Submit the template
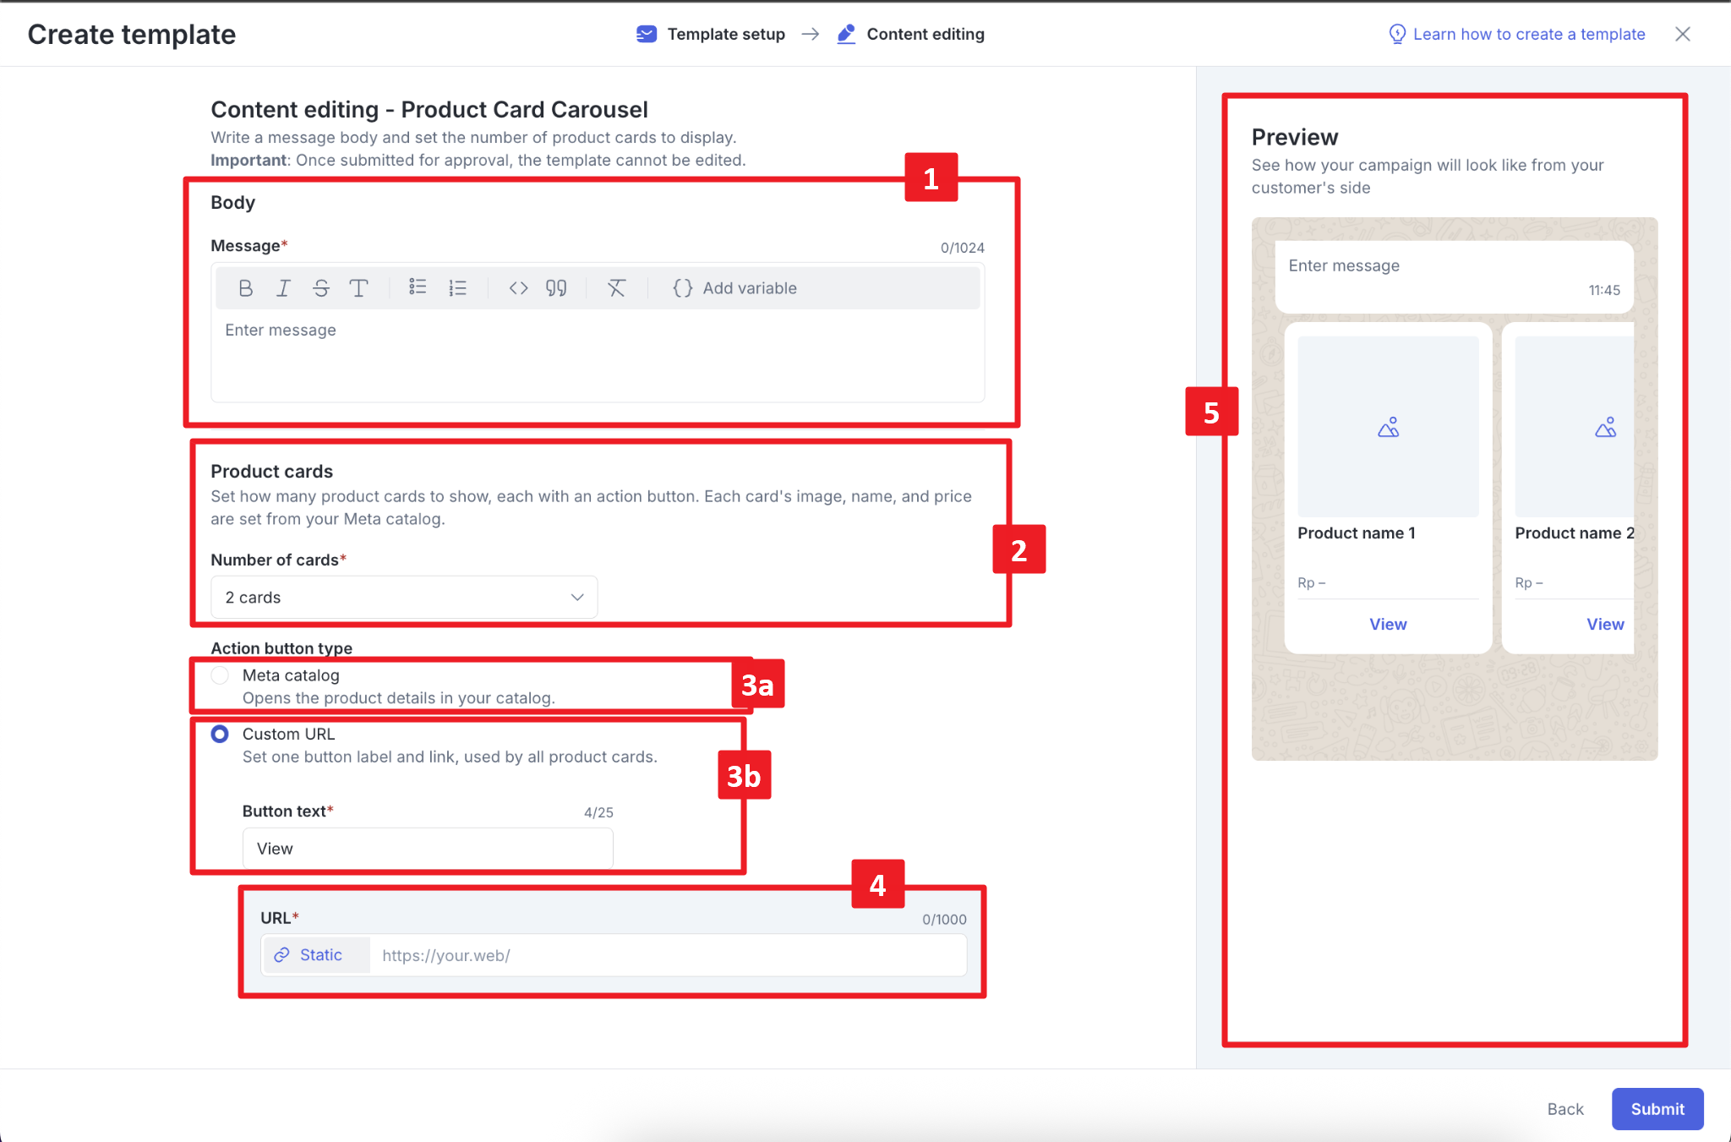 [x=1657, y=1109]
